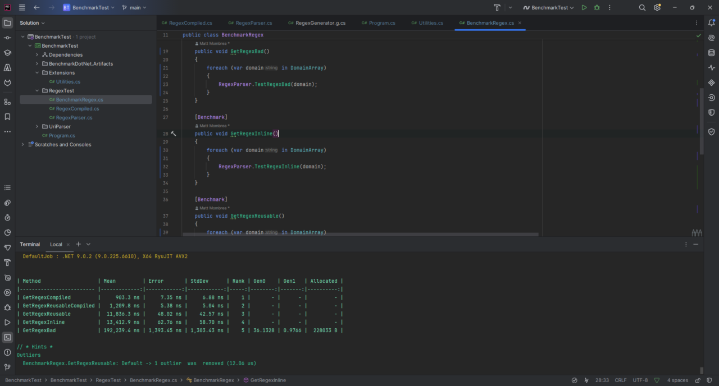Viewport: 719px width, 386px height.
Task: Open the Search Everywhere icon in title bar
Action: pos(643,7)
